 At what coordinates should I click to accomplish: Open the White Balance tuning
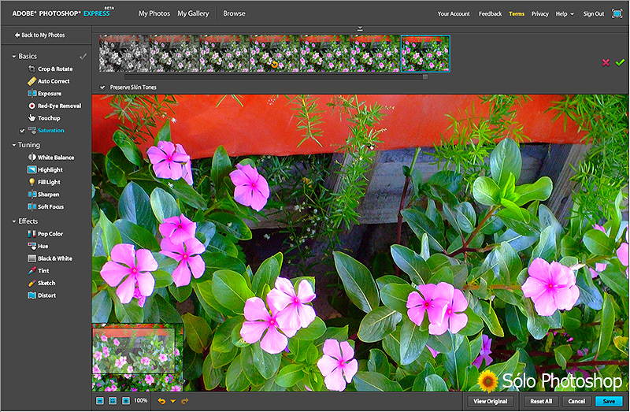[x=50, y=158]
